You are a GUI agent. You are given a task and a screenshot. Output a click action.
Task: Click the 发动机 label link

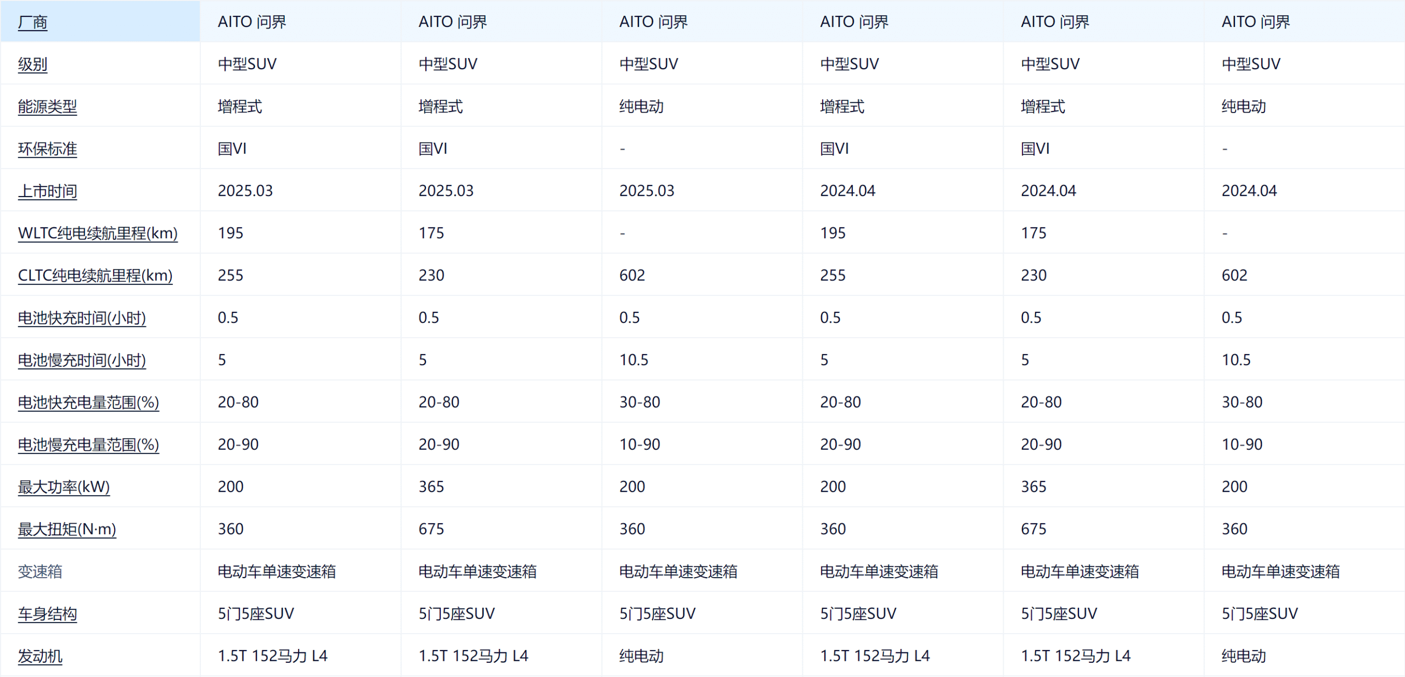[40, 656]
